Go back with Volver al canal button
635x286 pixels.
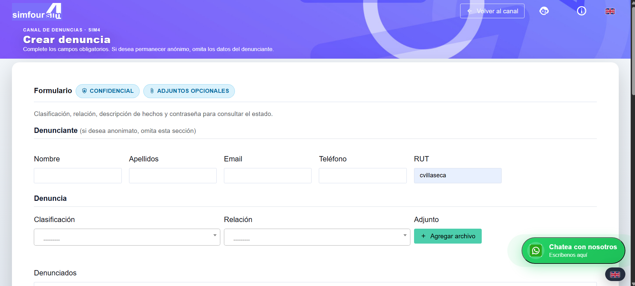[492, 11]
